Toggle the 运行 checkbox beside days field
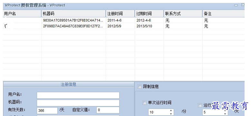 [x=200, y=105]
